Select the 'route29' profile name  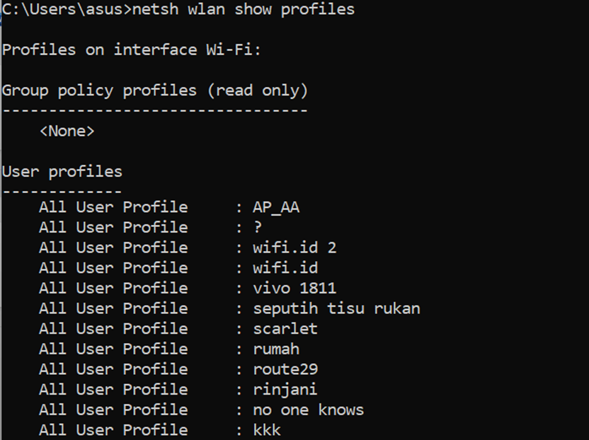285,369
